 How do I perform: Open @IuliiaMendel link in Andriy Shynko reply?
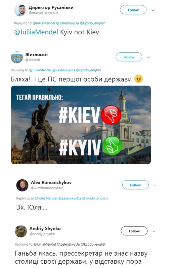(44, 244)
